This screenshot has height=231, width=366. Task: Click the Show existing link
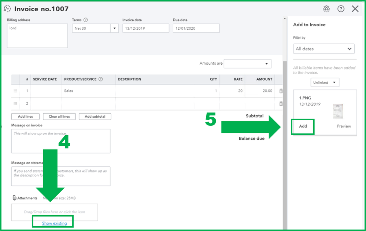54,223
